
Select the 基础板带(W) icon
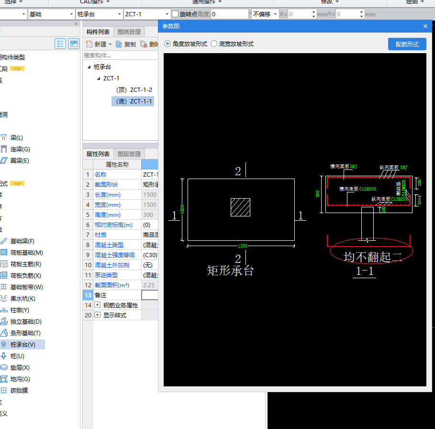(x=4, y=287)
